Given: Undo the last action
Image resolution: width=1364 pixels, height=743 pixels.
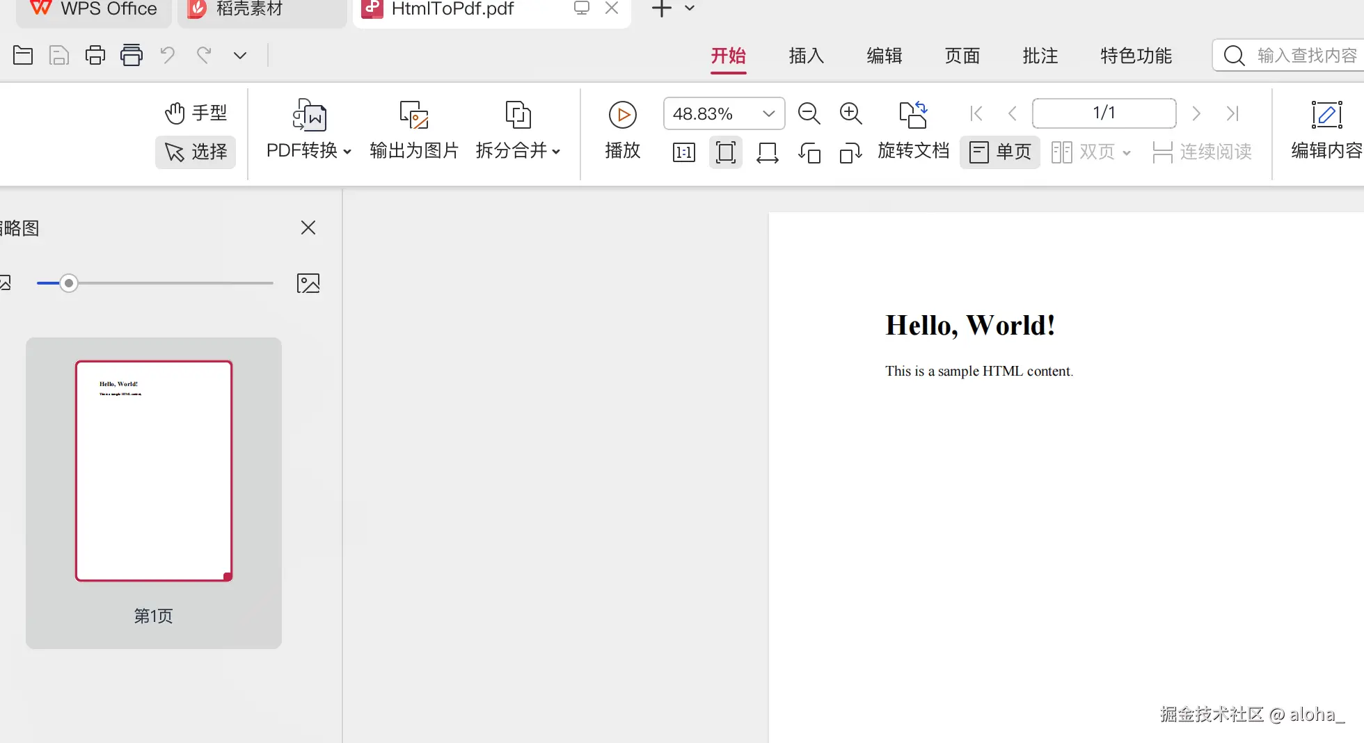Looking at the screenshot, I should [168, 55].
